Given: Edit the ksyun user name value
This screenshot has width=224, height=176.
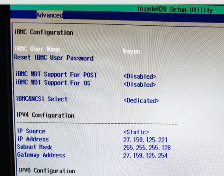Looking at the screenshot, I should pos(131,51).
